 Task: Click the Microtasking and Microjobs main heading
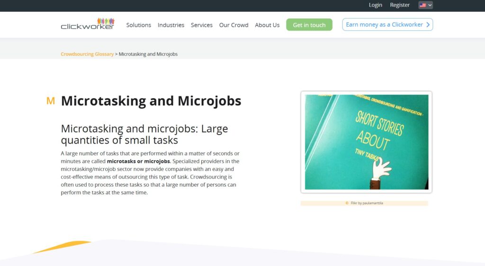point(151,101)
